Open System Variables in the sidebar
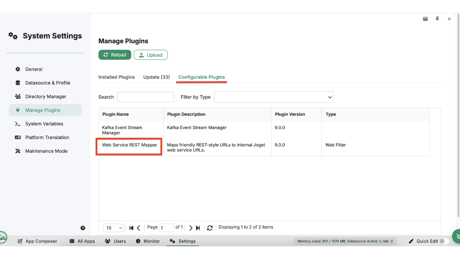Viewport: 460px width, 259px height. point(45,124)
